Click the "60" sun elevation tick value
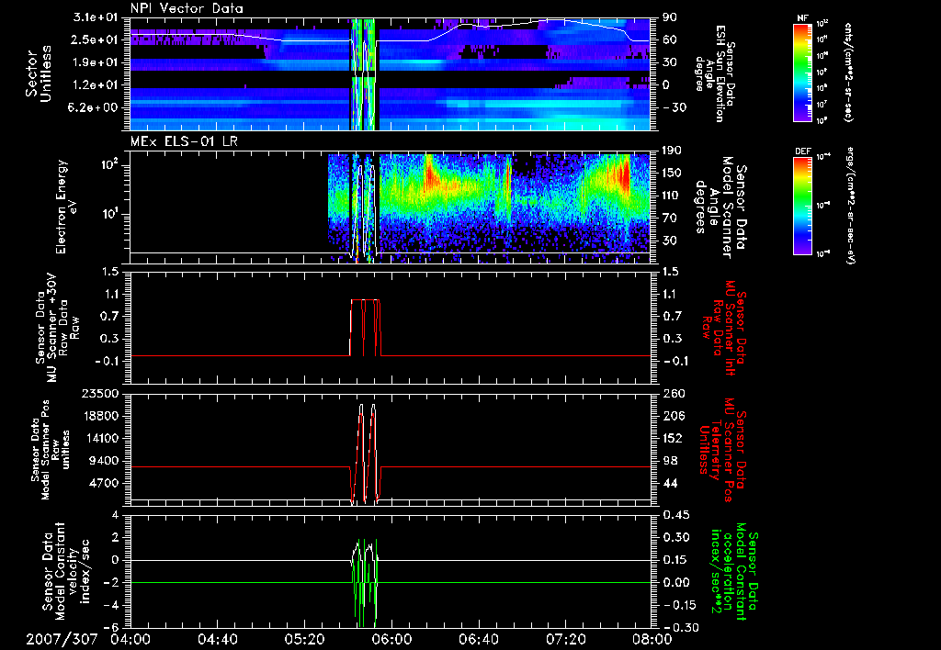Image resolution: width=941 pixels, height=650 pixels. tap(669, 40)
